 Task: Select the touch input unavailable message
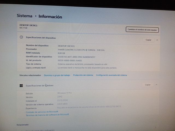87,68
